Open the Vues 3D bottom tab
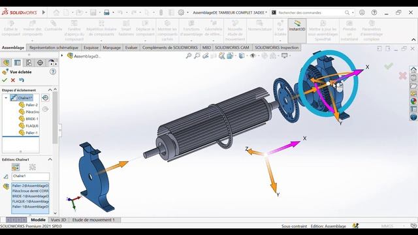Image resolution: width=418 pixels, height=235 pixels. [x=58, y=220]
